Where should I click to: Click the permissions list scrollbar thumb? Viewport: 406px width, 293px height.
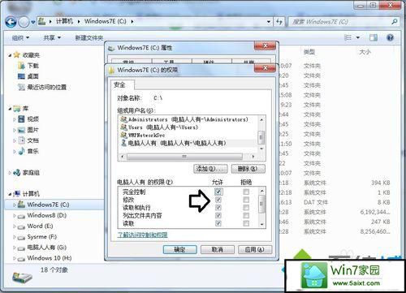coord(261,204)
